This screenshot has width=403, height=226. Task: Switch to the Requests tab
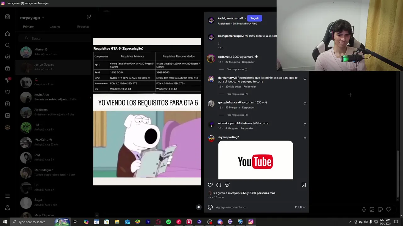pyautogui.click(x=83, y=27)
